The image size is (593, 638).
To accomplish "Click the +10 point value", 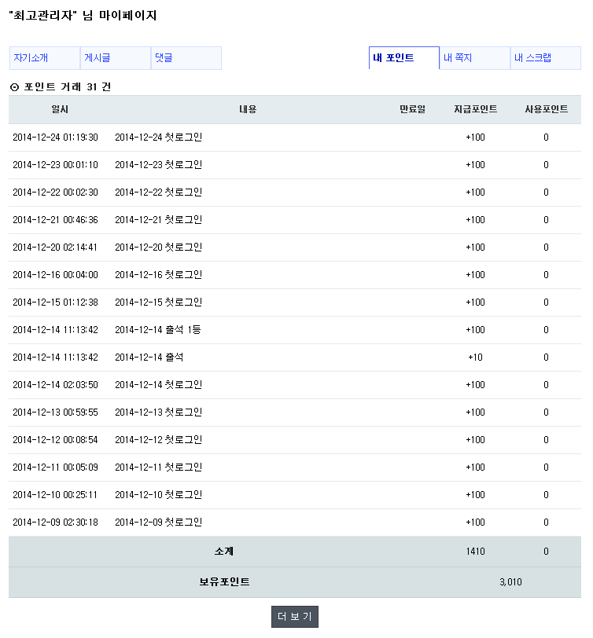I will click(x=475, y=357).
